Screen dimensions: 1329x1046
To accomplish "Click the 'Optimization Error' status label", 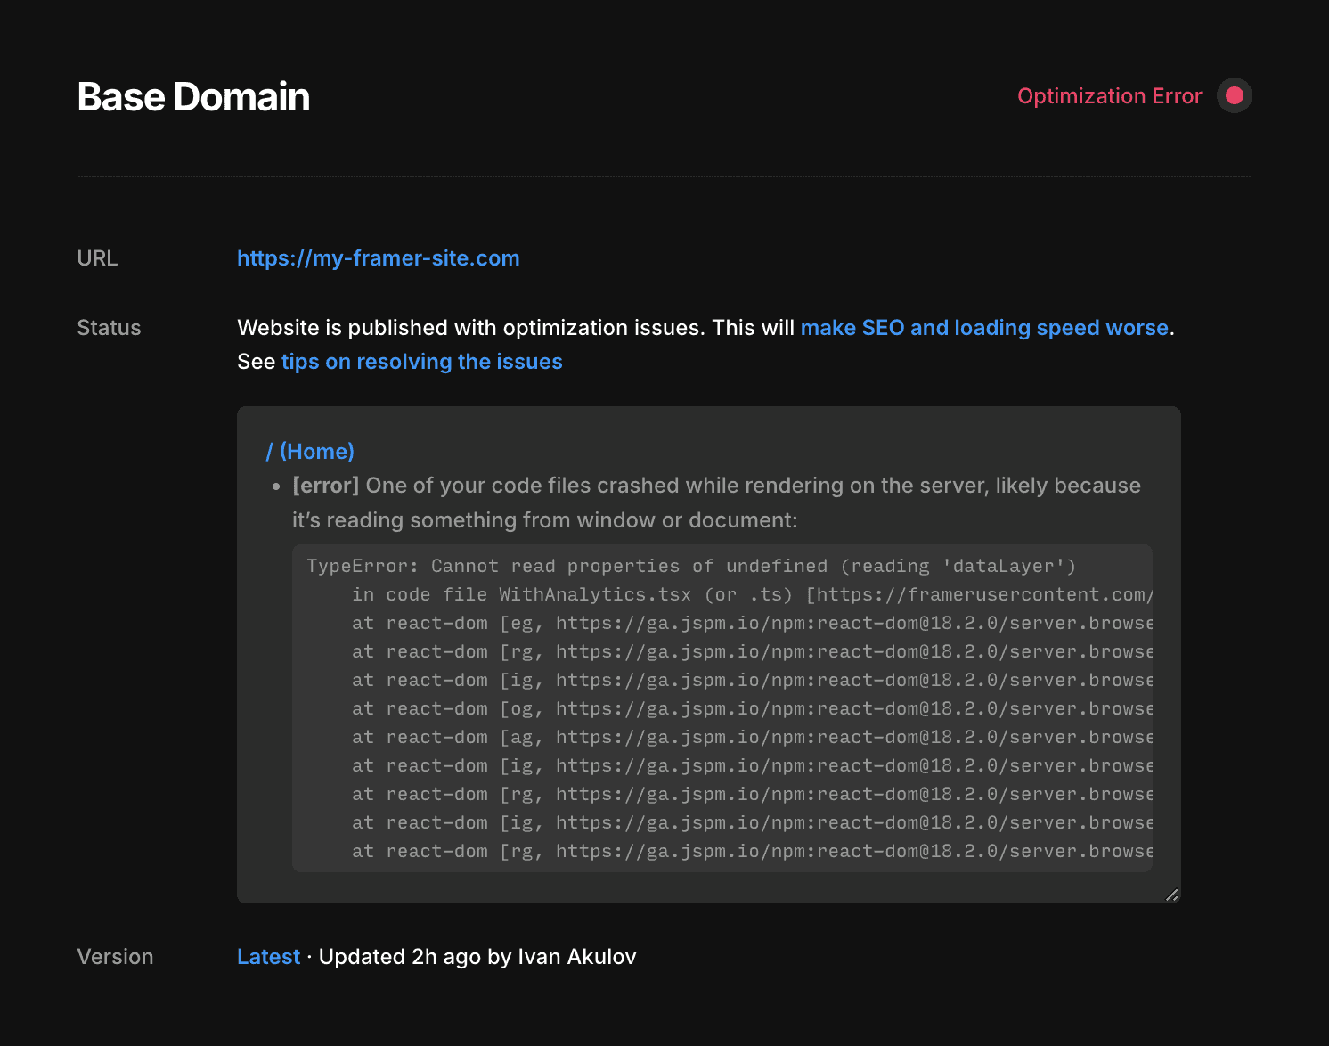I will click(1110, 96).
